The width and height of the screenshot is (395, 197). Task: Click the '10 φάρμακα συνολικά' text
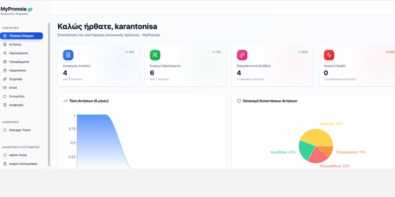click(250, 79)
